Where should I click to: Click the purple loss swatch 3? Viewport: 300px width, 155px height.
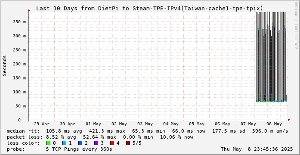point(96,143)
